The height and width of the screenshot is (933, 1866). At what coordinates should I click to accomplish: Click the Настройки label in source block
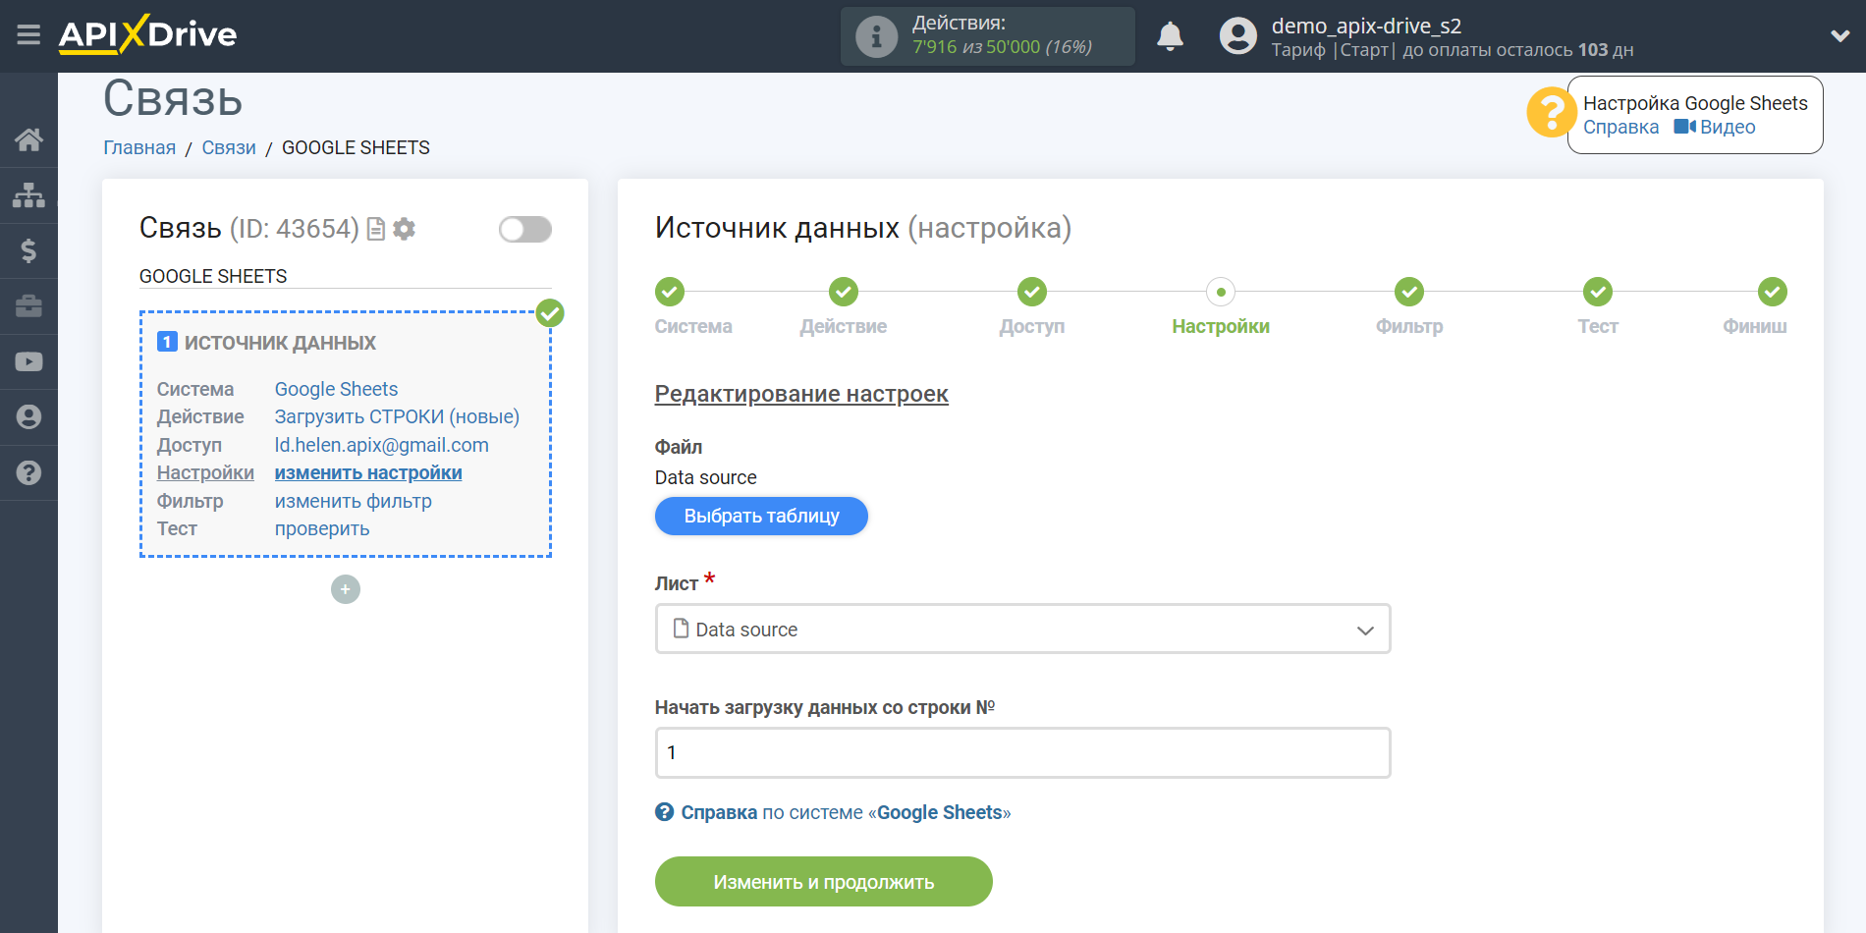click(x=205, y=472)
